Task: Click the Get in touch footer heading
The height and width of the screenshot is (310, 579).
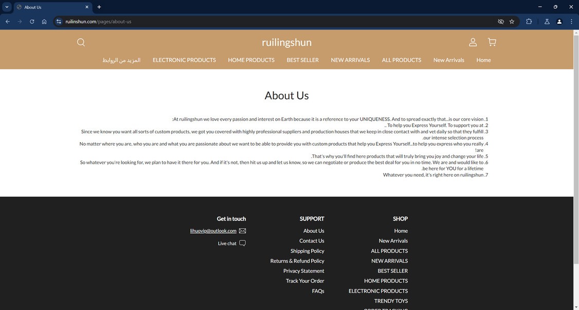Action: click(x=231, y=219)
